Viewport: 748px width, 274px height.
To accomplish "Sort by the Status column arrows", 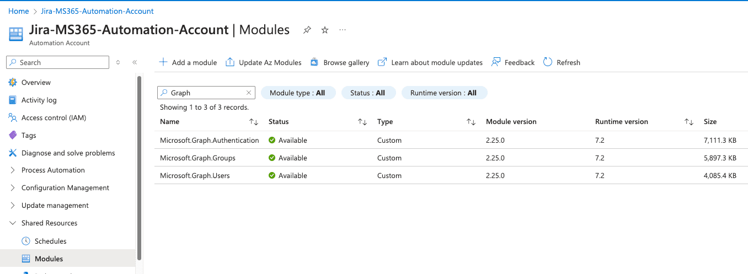I will (362, 122).
